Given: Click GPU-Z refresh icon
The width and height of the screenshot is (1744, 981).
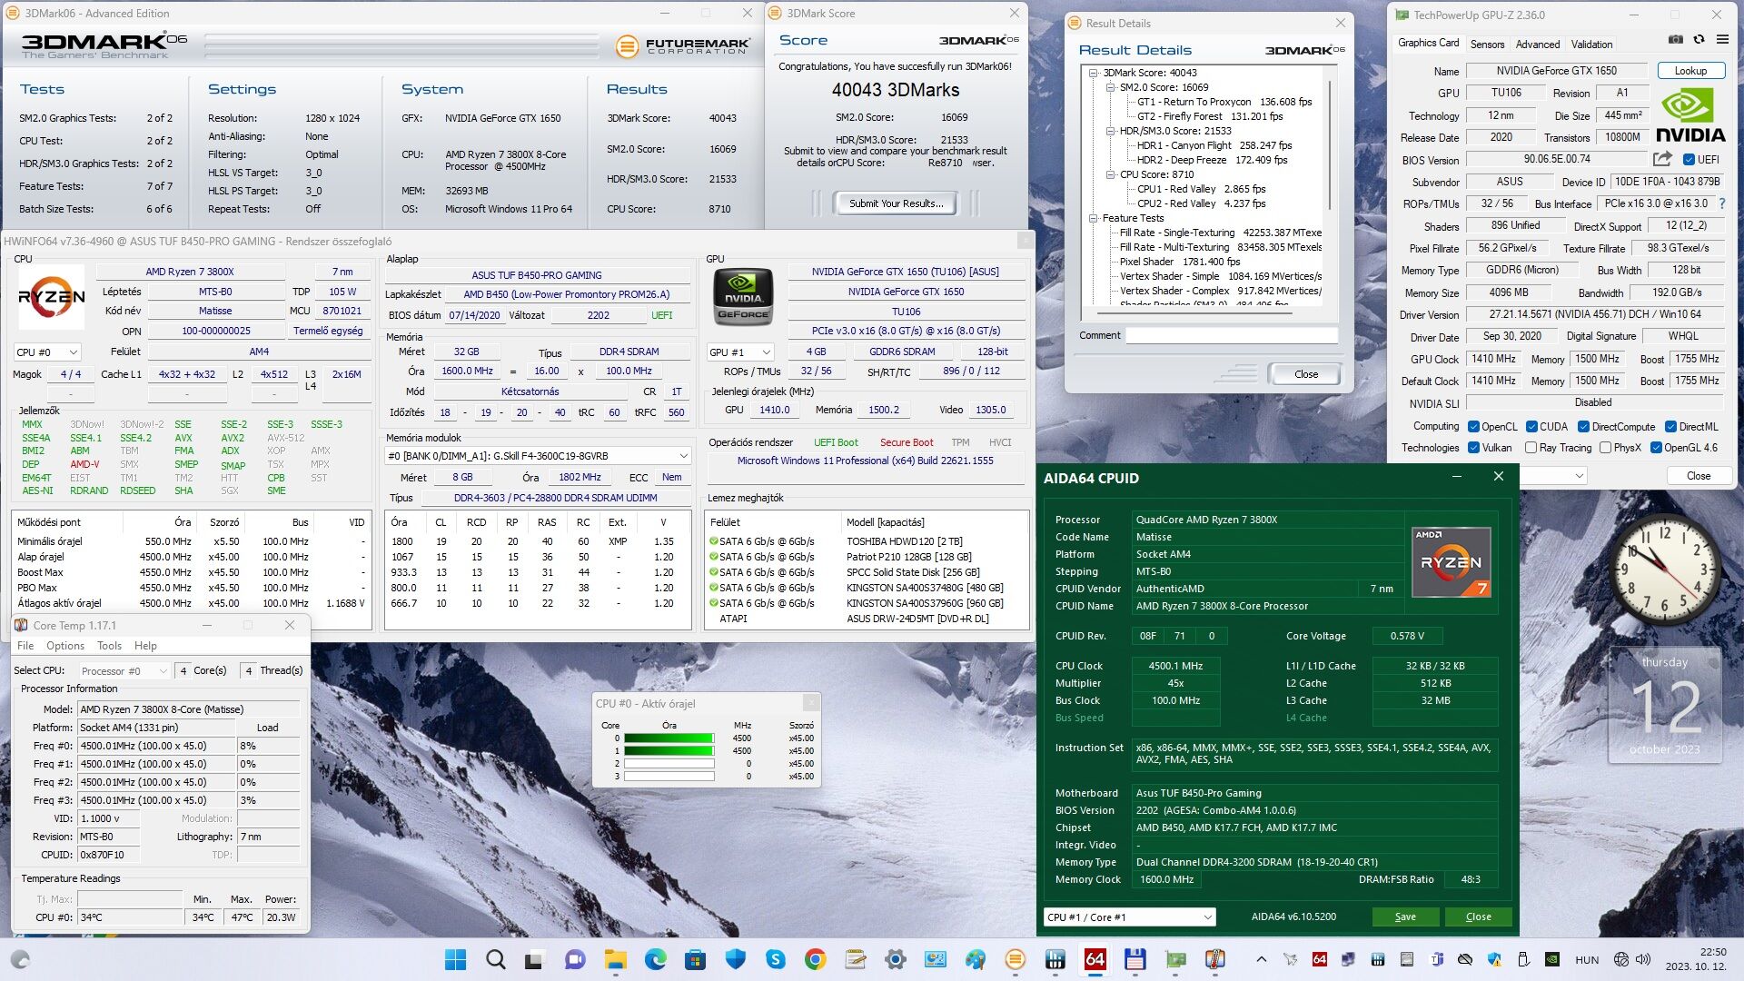Looking at the screenshot, I should pyautogui.click(x=1699, y=39).
